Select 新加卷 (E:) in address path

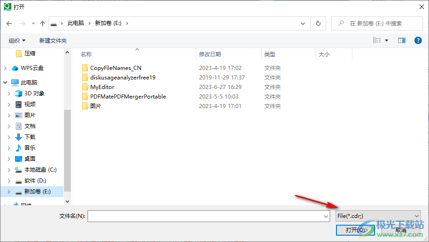(108, 23)
